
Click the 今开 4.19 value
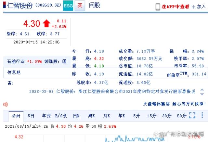tap(99, 51)
